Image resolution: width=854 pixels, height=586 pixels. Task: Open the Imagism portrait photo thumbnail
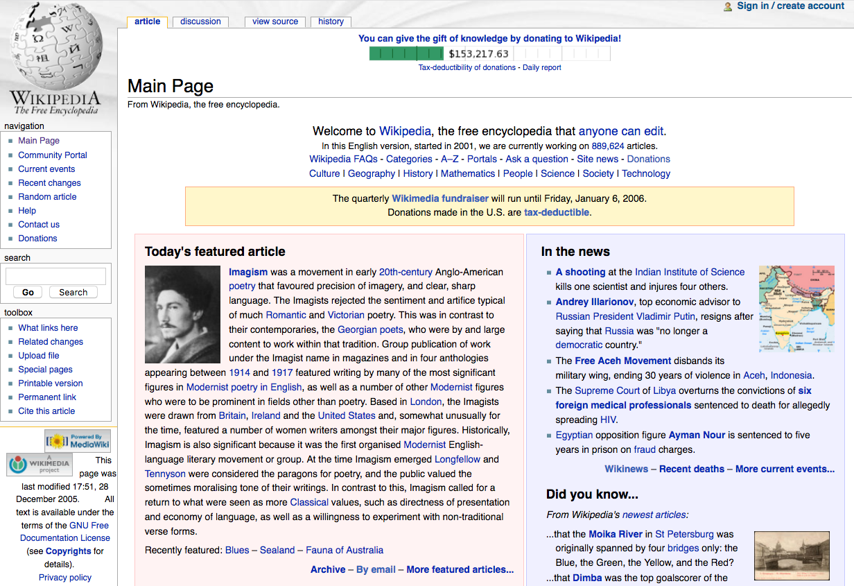[182, 315]
